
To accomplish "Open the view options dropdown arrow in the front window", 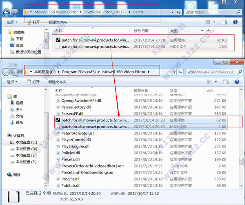I will coord(216,82).
